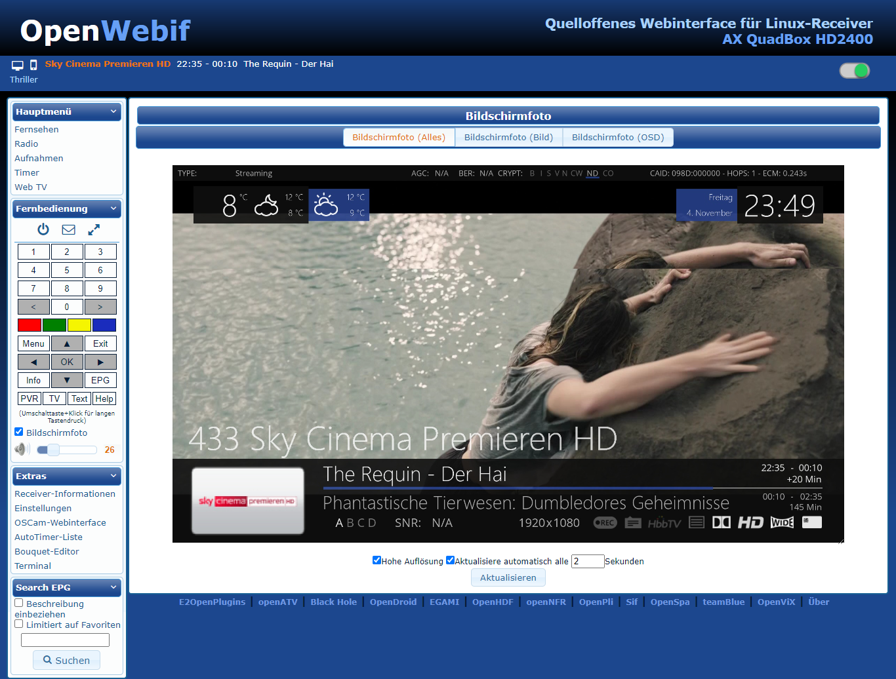Disable Aktualisiere automatisch checkbox
Viewport: 896px width, 679px height.
(x=450, y=560)
